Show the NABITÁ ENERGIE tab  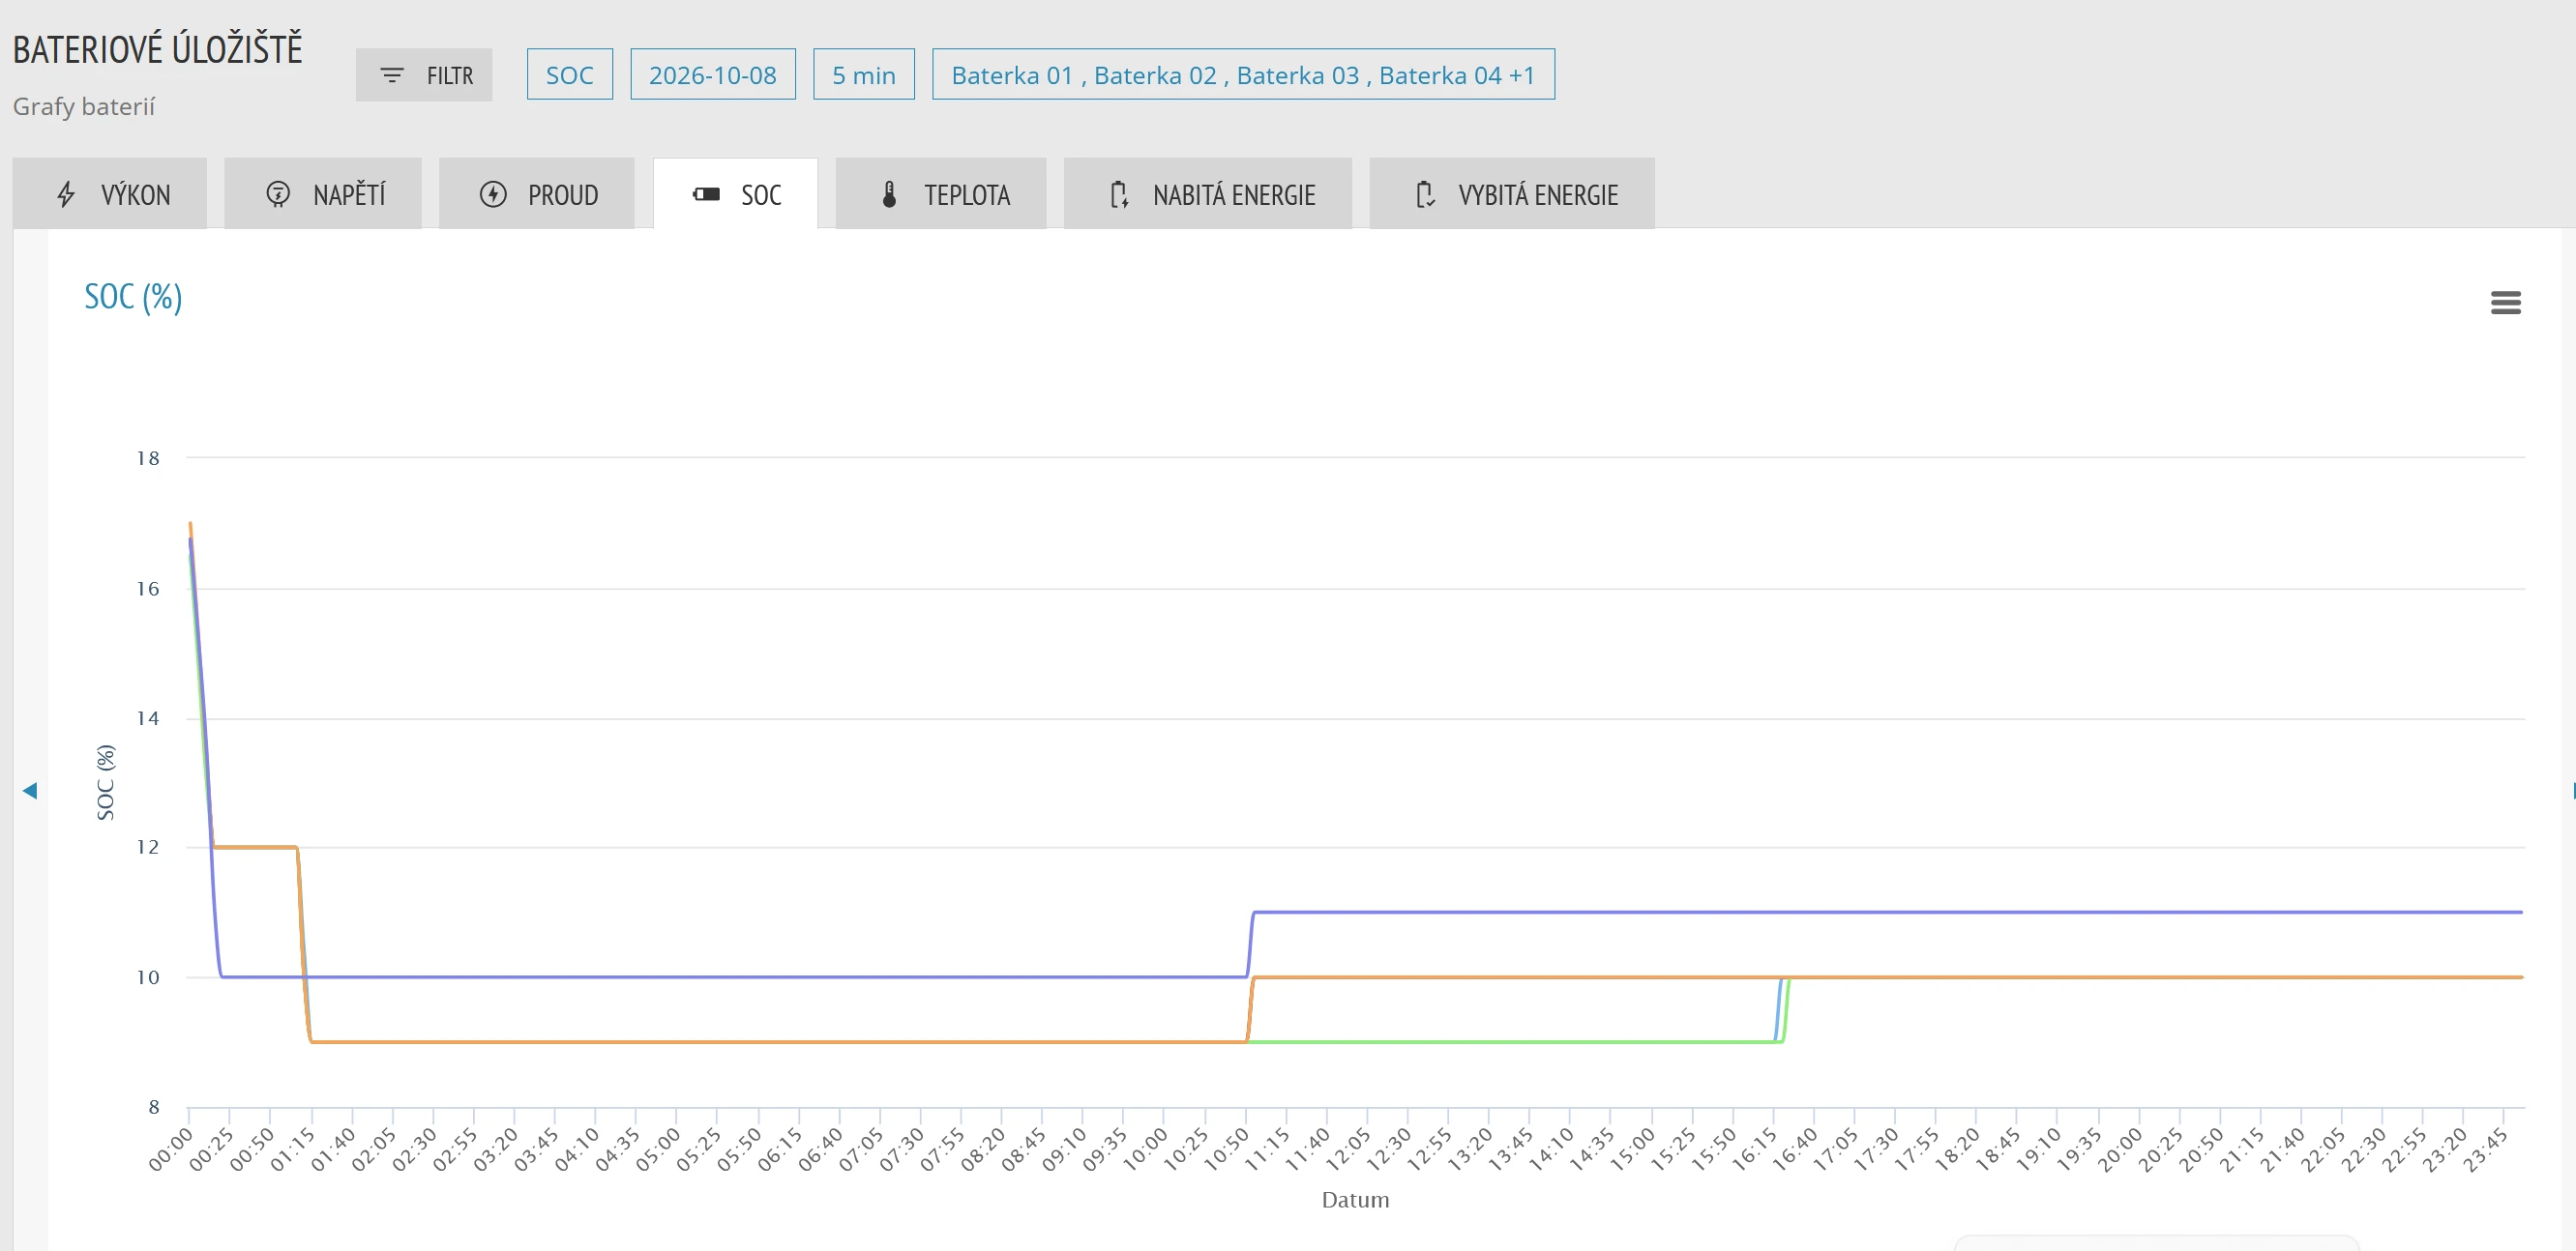(x=1208, y=192)
